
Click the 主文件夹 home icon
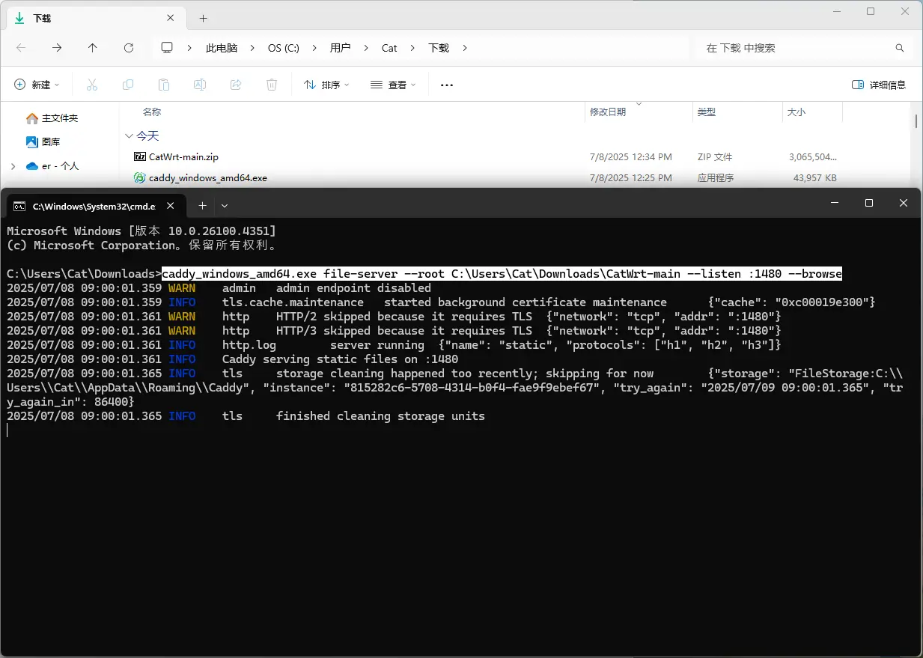tap(32, 118)
